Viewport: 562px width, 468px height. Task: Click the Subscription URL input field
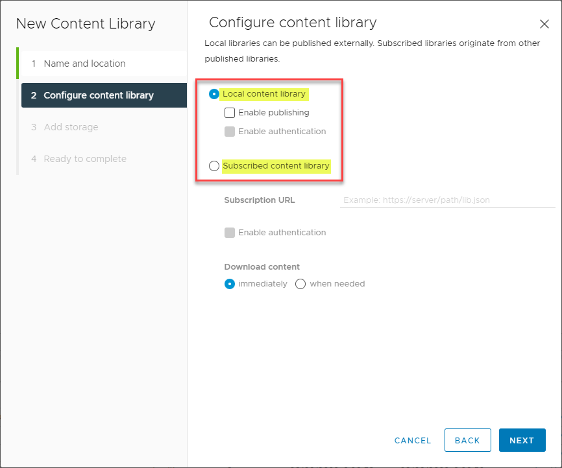pyautogui.click(x=447, y=200)
